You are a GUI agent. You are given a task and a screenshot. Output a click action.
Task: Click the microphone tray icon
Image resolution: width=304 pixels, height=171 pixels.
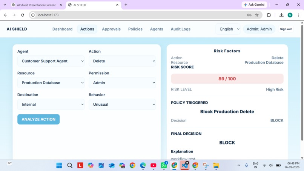click(246, 165)
